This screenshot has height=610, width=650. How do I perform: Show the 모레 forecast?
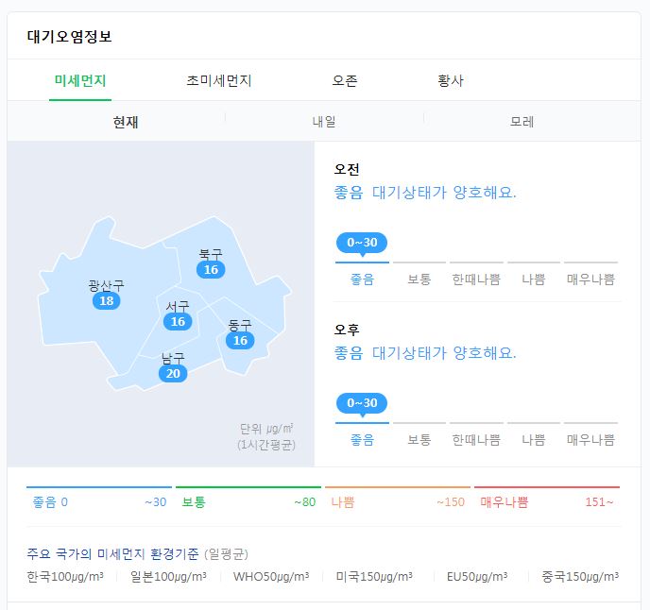pos(522,122)
